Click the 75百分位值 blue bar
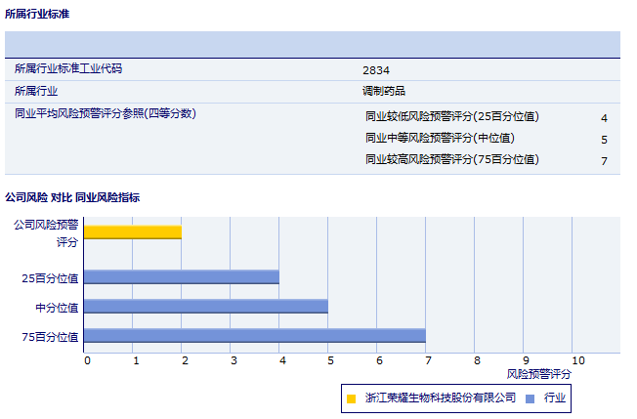 (x=255, y=336)
